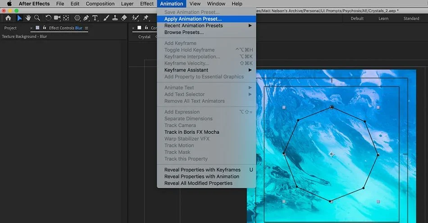
Task: Select the Rotation tool
Action: click(48, 18)
